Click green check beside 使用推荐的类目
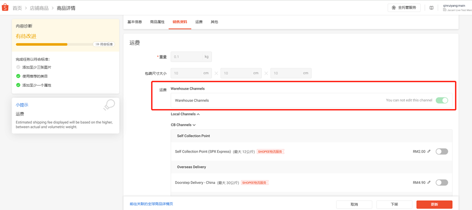The height and width of the screenshot is (210, 472). tap(18, 76)
